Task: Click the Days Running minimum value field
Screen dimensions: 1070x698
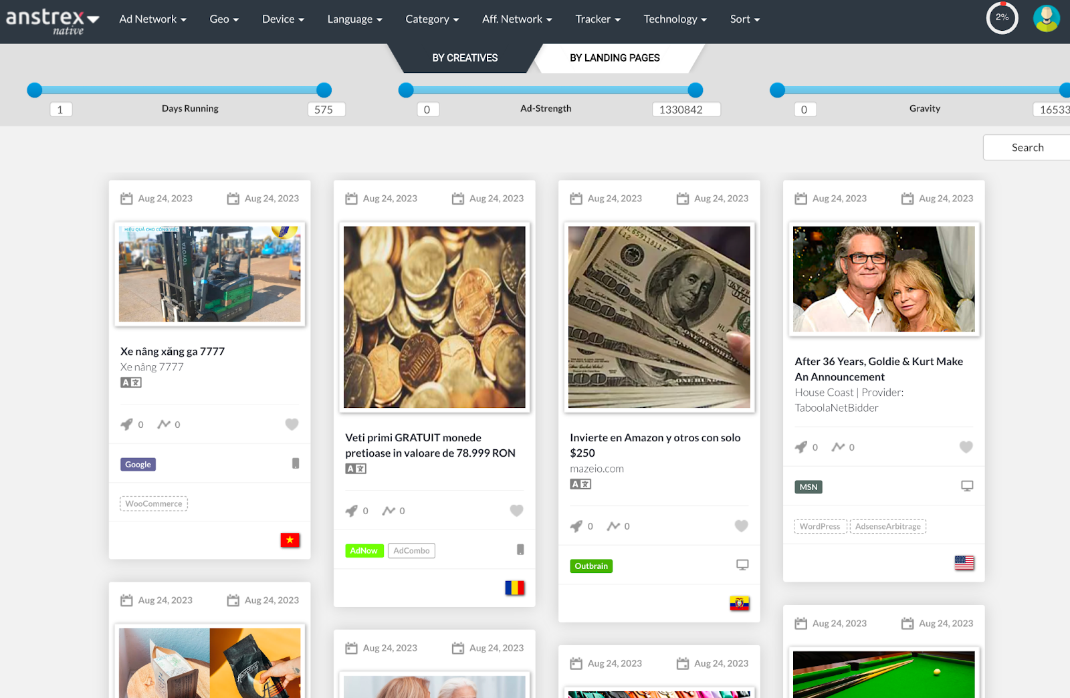Action: (x=61, y=110)
